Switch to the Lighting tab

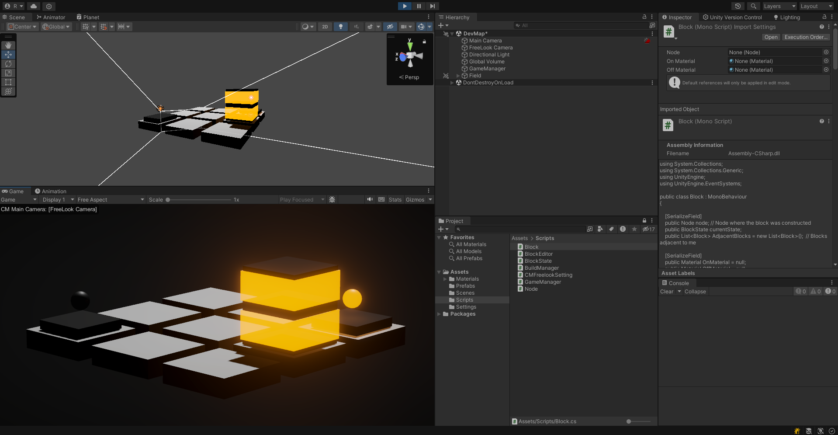[x=786, y=17]
